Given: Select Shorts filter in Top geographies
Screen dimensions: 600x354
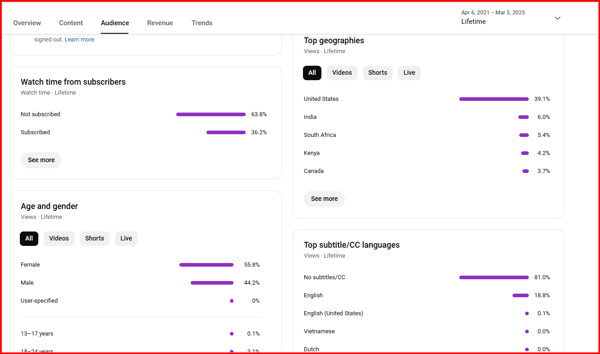Looking at the screenshot, I should pos(378,73).
